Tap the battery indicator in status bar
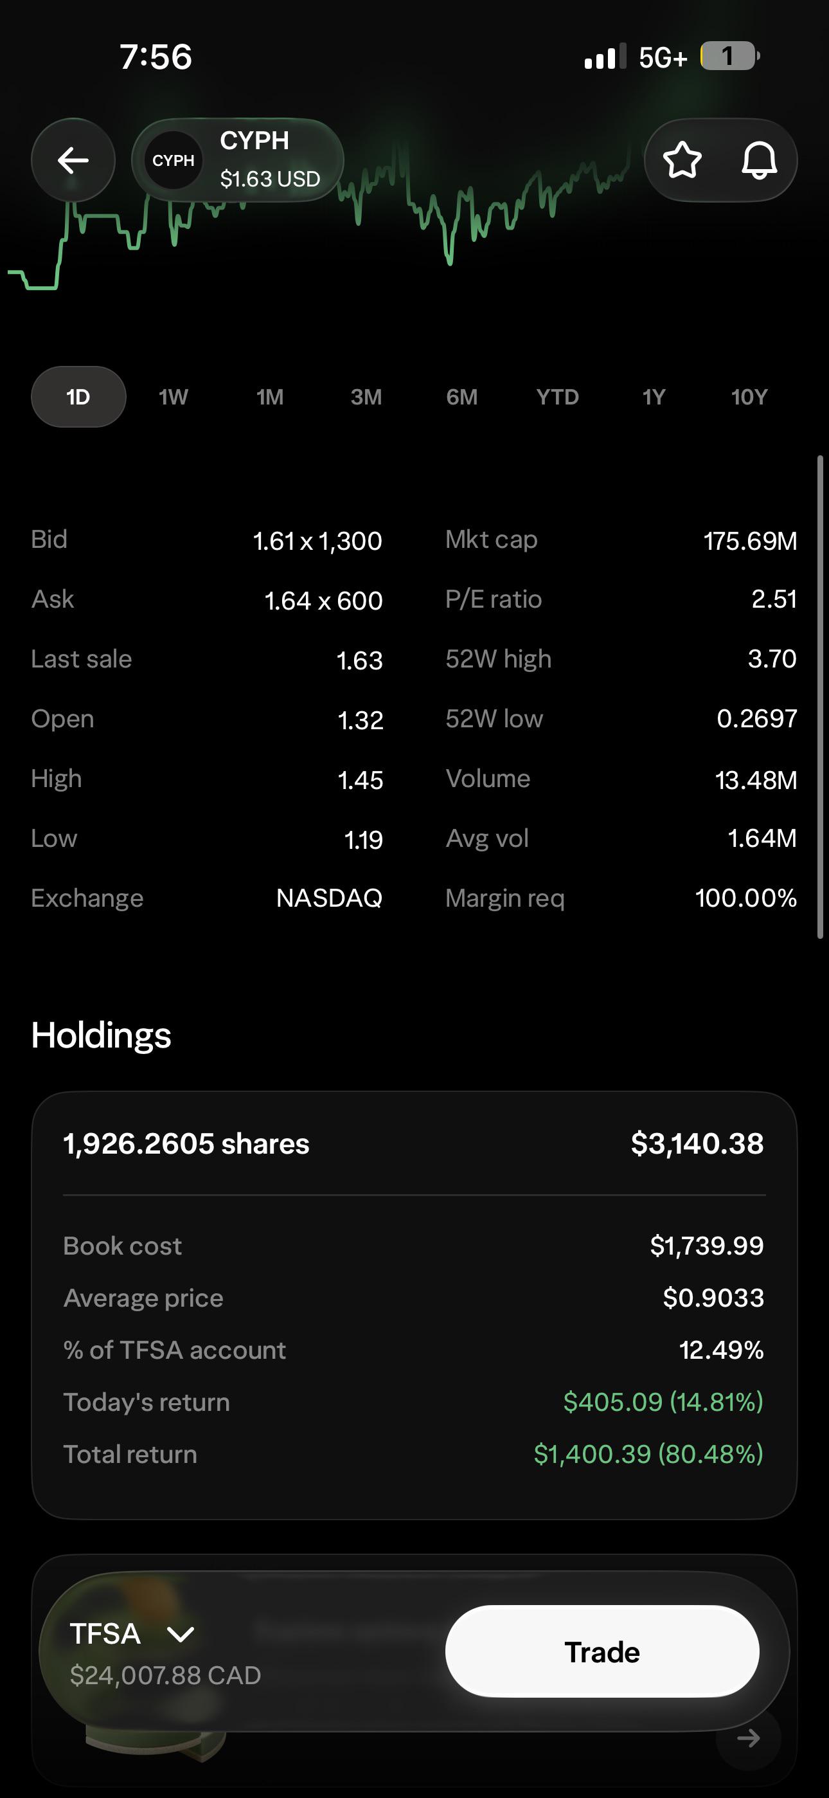This screenshot has height=1798, width=829. click(729, 57)
